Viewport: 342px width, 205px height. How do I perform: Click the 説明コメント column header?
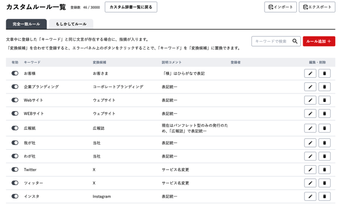[172, 62]
